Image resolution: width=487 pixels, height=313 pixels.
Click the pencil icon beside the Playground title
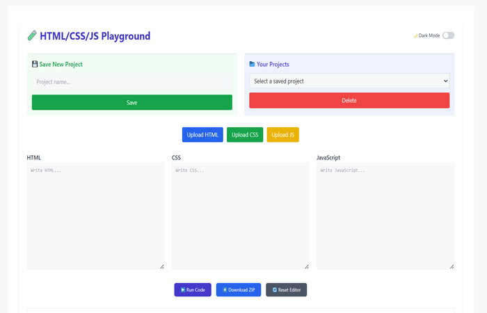[32, 35]
